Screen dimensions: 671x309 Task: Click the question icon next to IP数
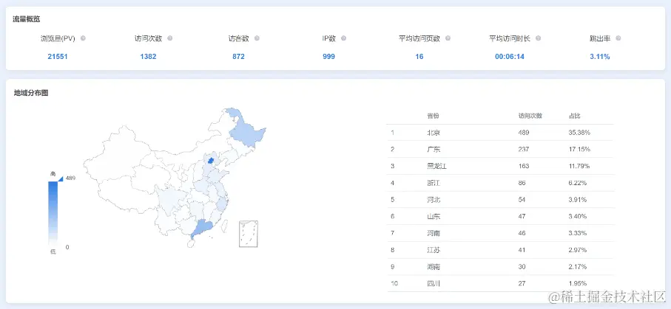[343, 38]
